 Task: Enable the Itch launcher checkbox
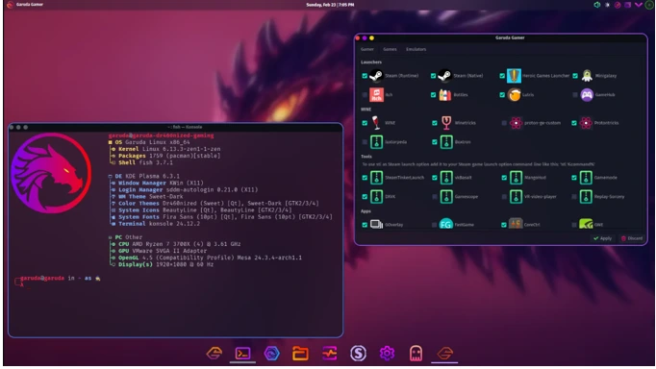(x=365, y=95)
